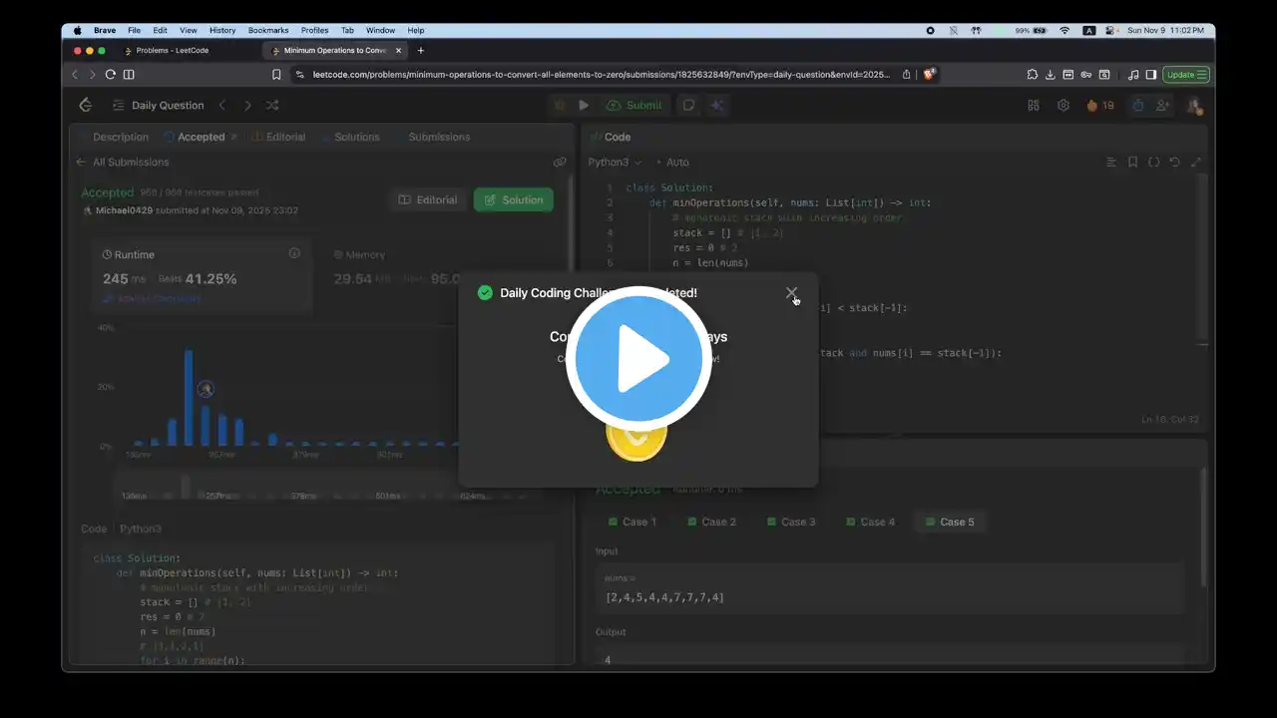Open the Apple menu

77,30
